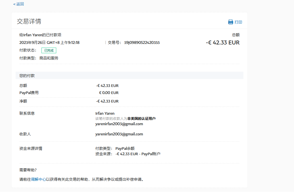
Task: Click the 商品和服务 payment type text
Action: coord(49,58)
